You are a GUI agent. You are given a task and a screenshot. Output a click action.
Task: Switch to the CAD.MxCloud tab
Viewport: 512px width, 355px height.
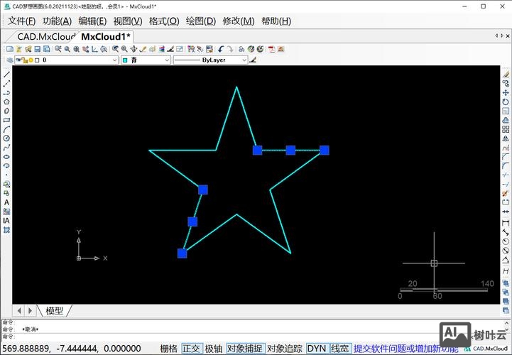tap(45, 36)
